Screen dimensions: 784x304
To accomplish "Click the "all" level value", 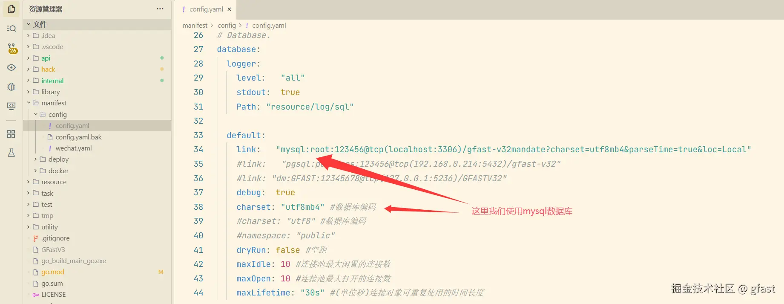I will click(x=293, y=78).
